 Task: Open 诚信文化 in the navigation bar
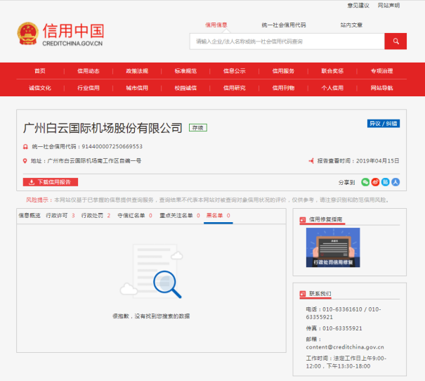(x=40, y=88)
